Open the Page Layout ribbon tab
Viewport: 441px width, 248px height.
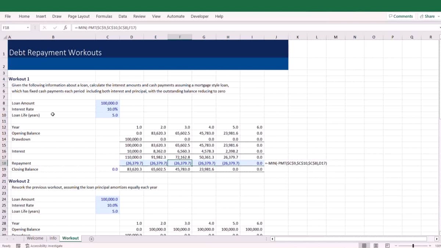pyautogui.click(x=79, y=16)
